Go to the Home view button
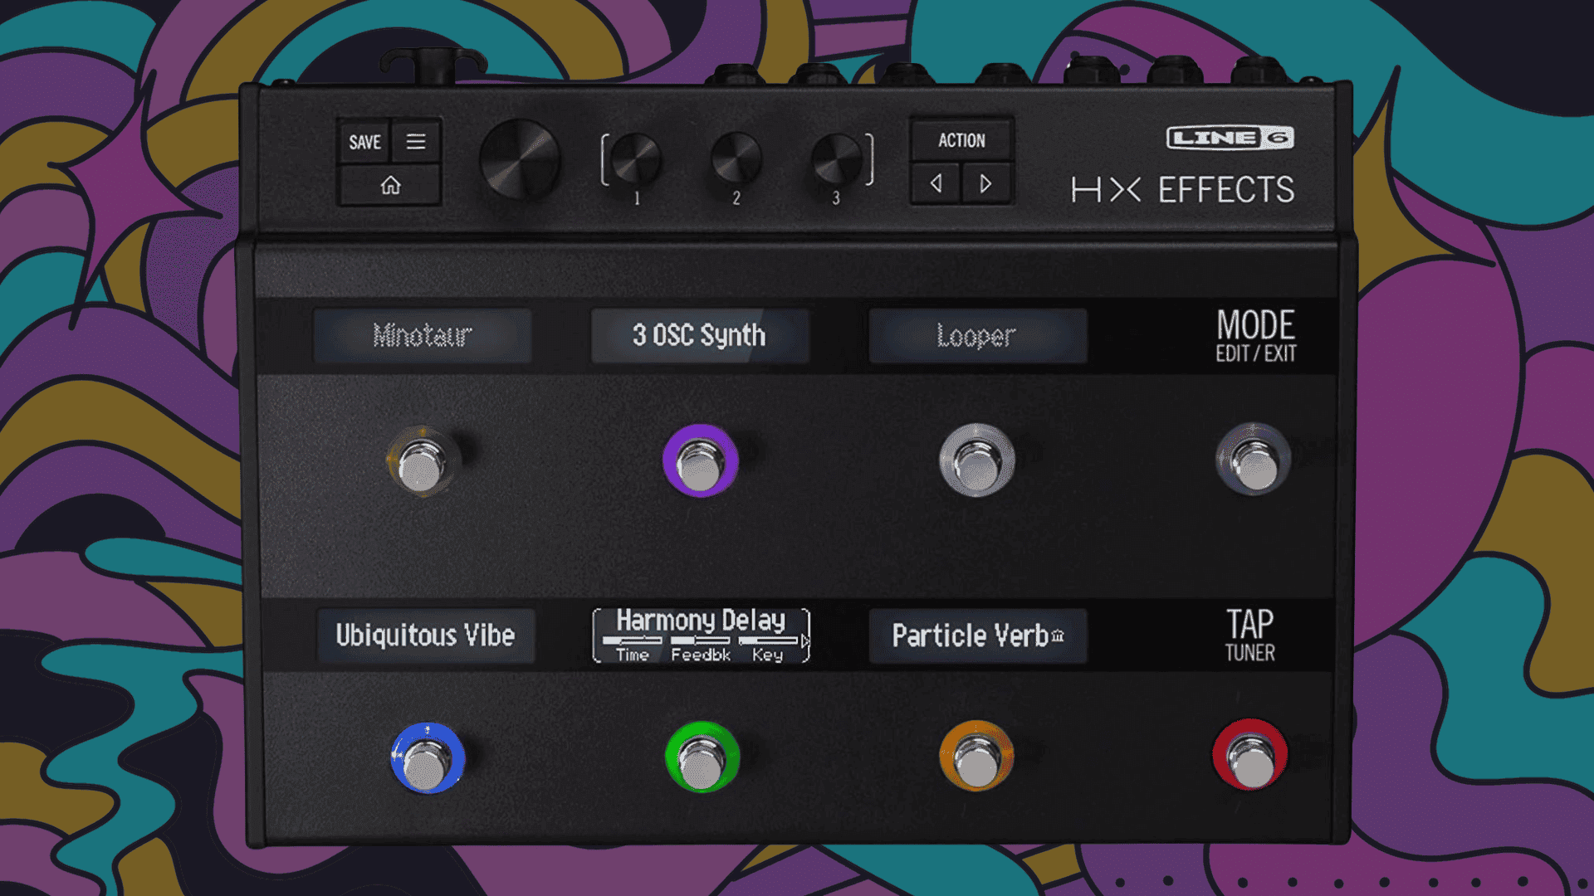Screen dimensions: 1594x896 point(390,185)
